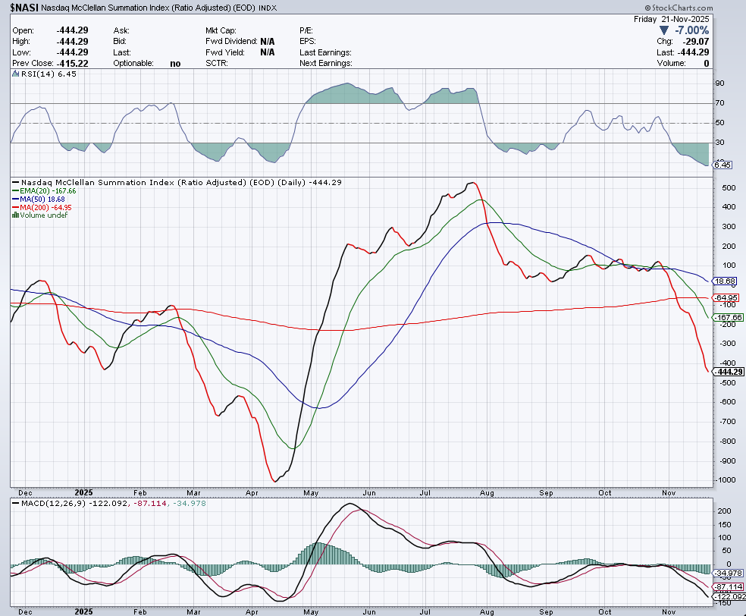Viewport: 746px width, 616px height.
Task: Click the Prev Close value -415.22
Action: (72, 63)
